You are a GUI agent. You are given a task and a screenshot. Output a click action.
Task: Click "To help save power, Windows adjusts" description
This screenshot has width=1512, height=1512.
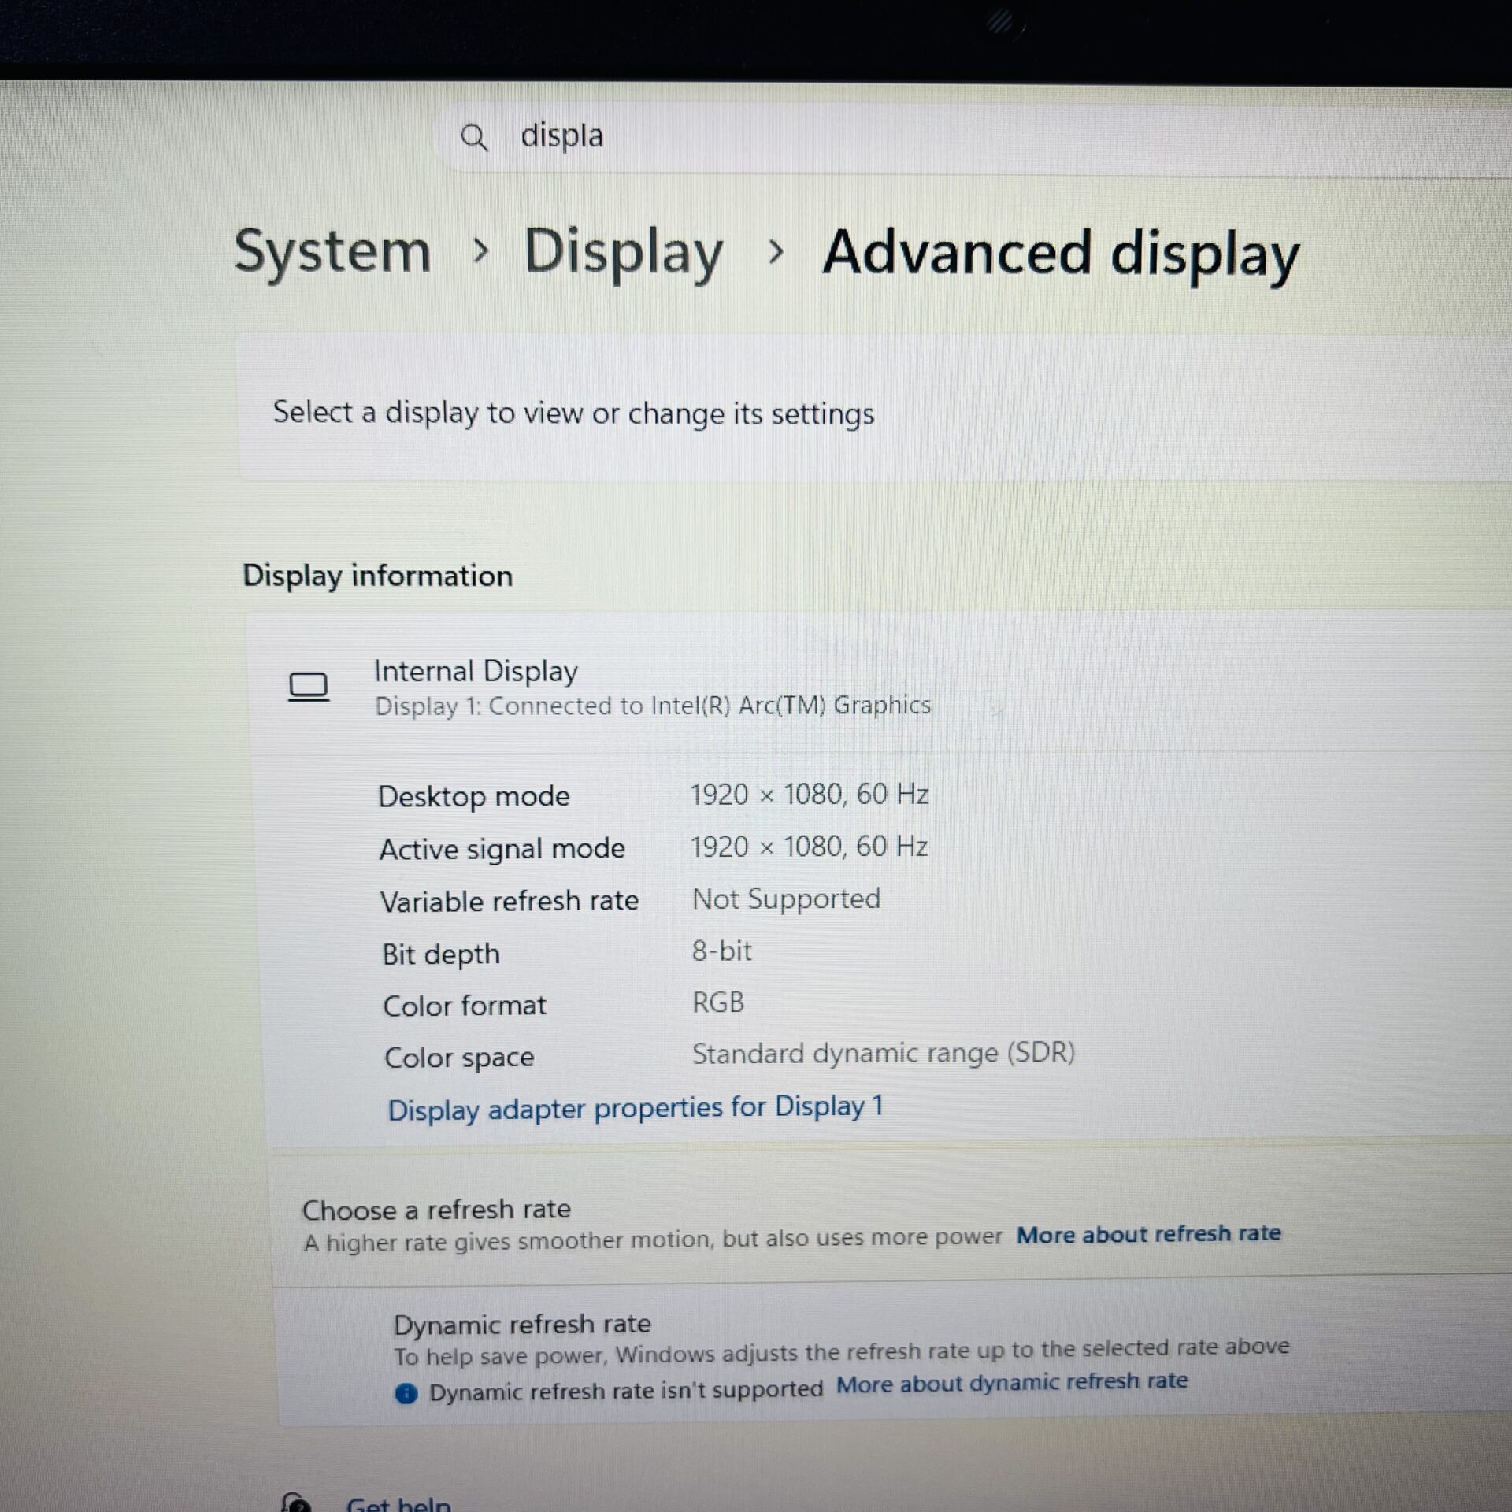point(842,1352)
